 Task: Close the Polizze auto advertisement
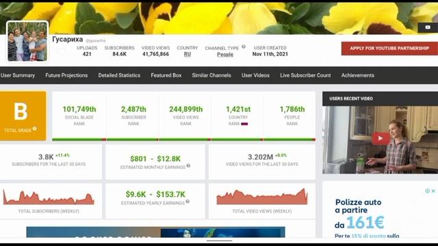[433, 191]
